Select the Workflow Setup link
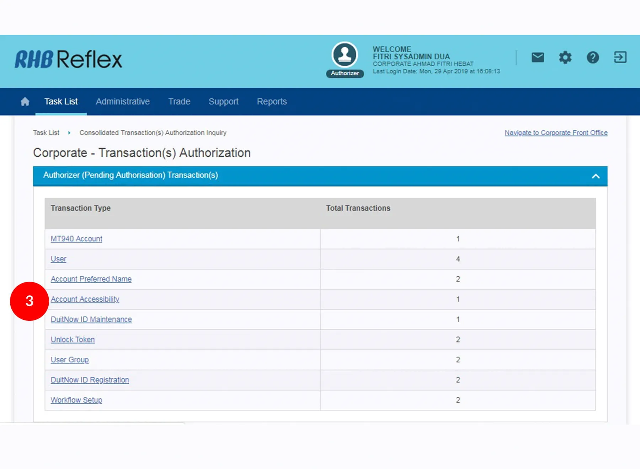This screenshot has width=640, height=469. click(76, 400)
